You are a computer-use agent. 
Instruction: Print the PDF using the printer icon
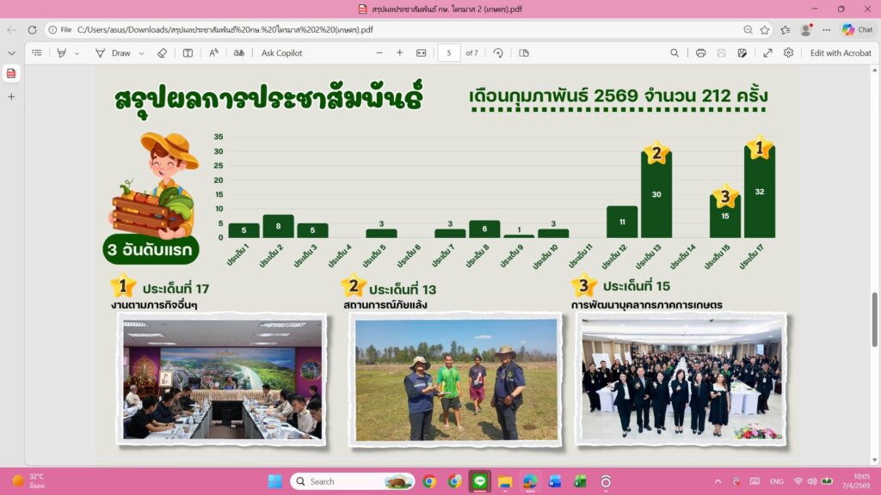(x=700, y=53)
